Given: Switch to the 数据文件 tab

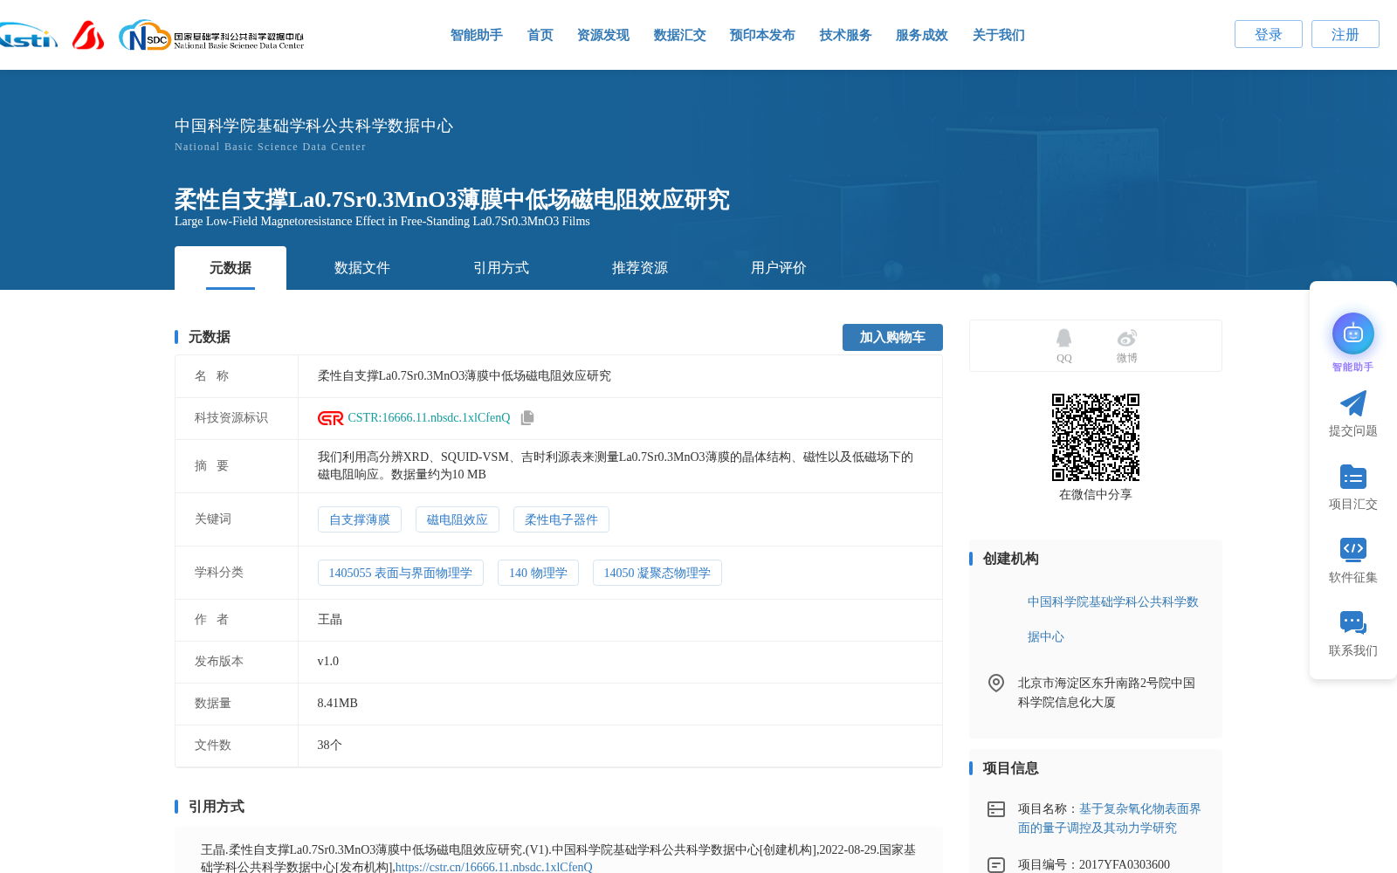Looking at the screenshot, I should 362,268.
